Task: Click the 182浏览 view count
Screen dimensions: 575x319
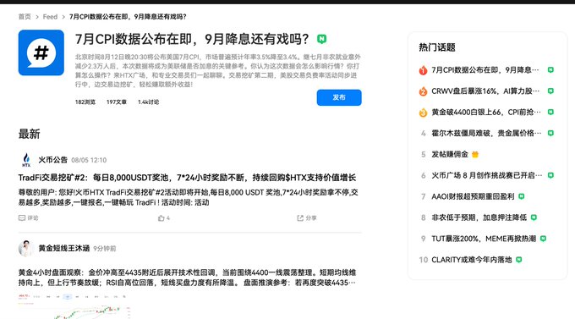Action: pyautogui.click(x=85, y=102)
